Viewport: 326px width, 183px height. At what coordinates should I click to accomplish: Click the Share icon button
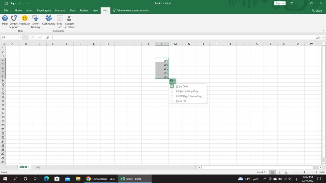pos(317,10)
